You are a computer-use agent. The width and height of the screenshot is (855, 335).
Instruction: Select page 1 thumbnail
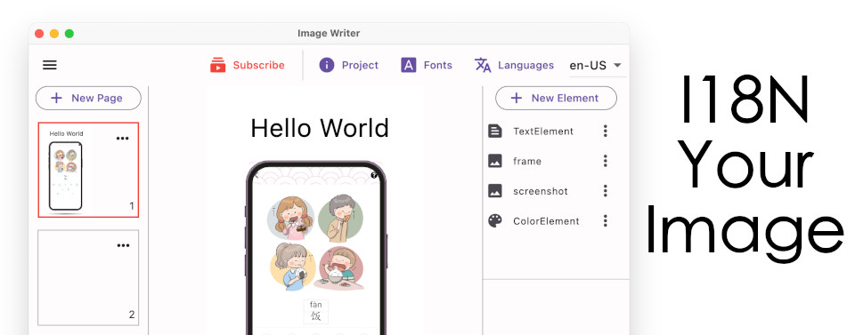click(88, 170)
